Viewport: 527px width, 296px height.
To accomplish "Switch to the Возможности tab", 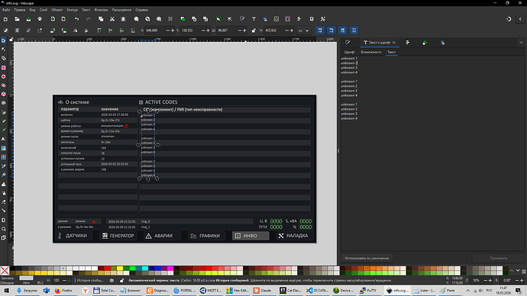I will click(x=371, y=52).
